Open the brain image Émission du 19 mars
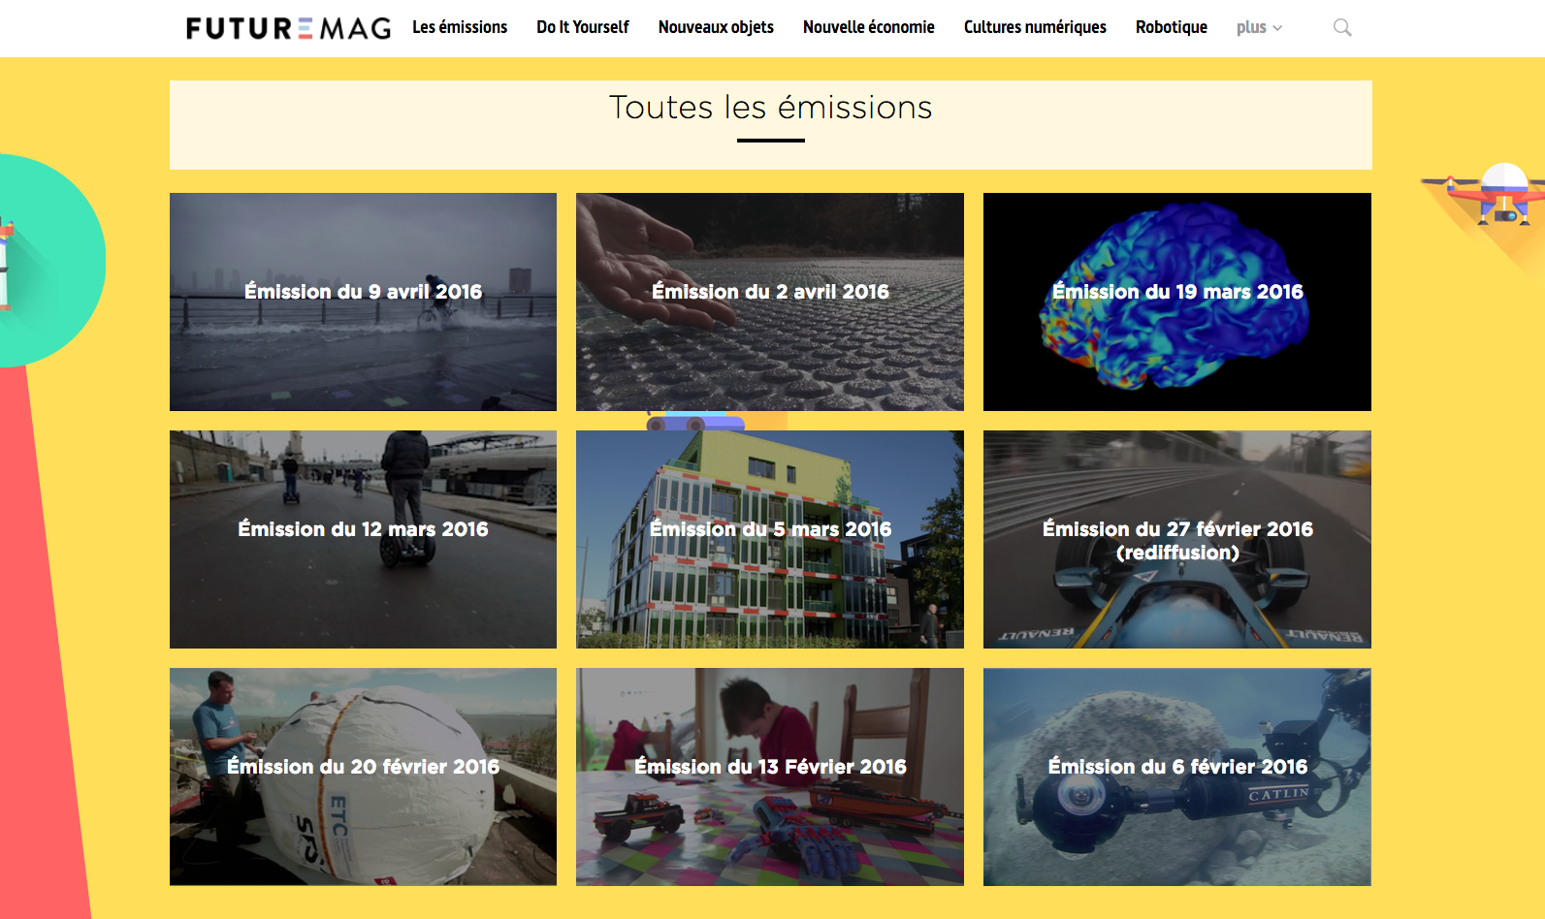The height and width of the screenshot is (919, 1545). point(1177,301)
